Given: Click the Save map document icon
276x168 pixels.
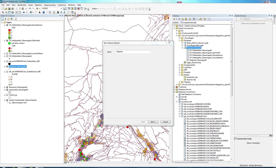Looking at the screenshot, I should [x=9, y=9].
